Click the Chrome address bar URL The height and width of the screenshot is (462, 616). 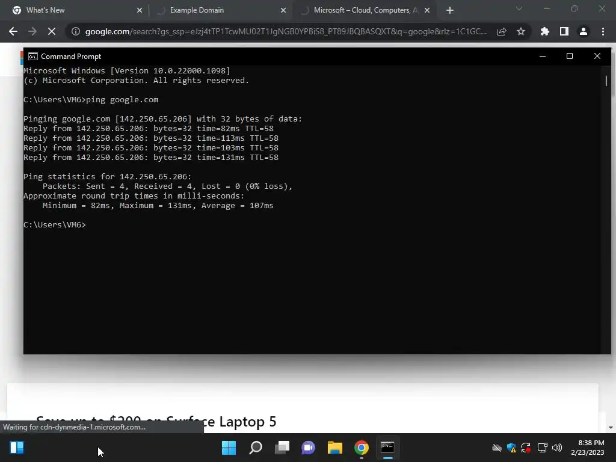(x=286, y=31)
